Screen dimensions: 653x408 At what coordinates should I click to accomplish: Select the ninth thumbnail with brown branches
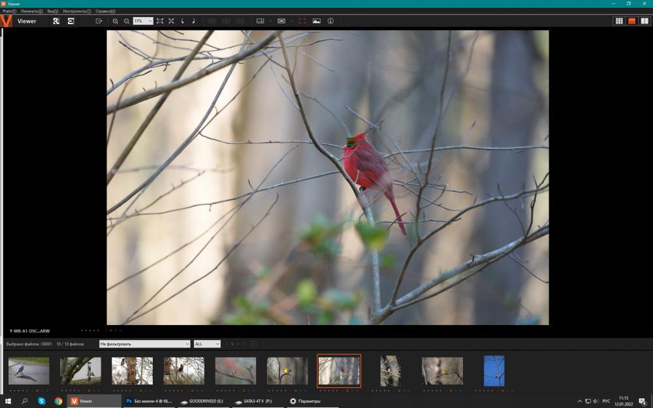pos(442,371)
